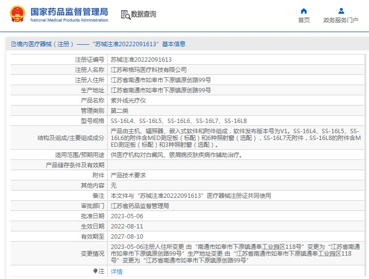This screenshot has height=279, width=369.
Task: Click attachment value 产品技术要求
Action: (128, 175)
